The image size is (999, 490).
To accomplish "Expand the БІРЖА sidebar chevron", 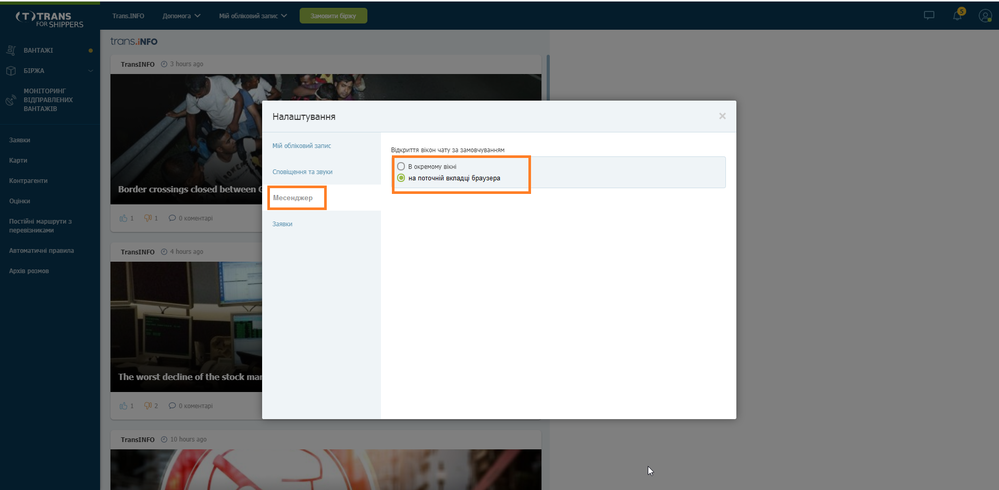I will click(x=91, y=71).
